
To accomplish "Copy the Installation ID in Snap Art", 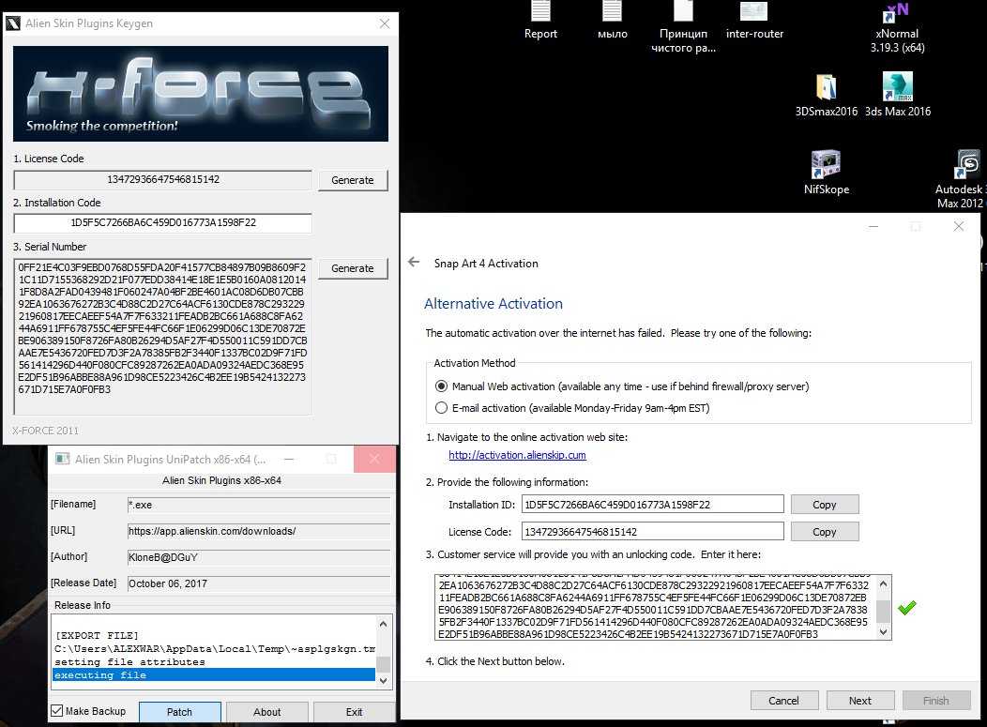I will pyautogui.click(x=825, y=504).
